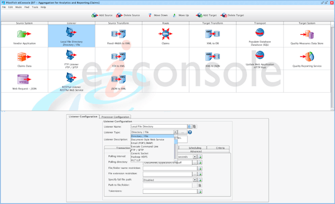Viewport: 335px width, 204px height.
Task: Open the Tools menu
Action: pyautogui.click(x=35, y=7)
